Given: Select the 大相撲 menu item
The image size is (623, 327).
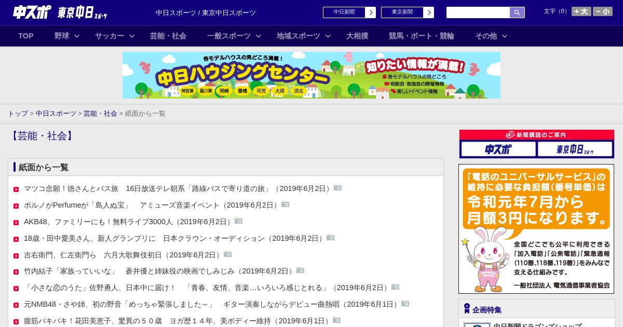Looking at the screenshot, I should (x=357, y=36).
